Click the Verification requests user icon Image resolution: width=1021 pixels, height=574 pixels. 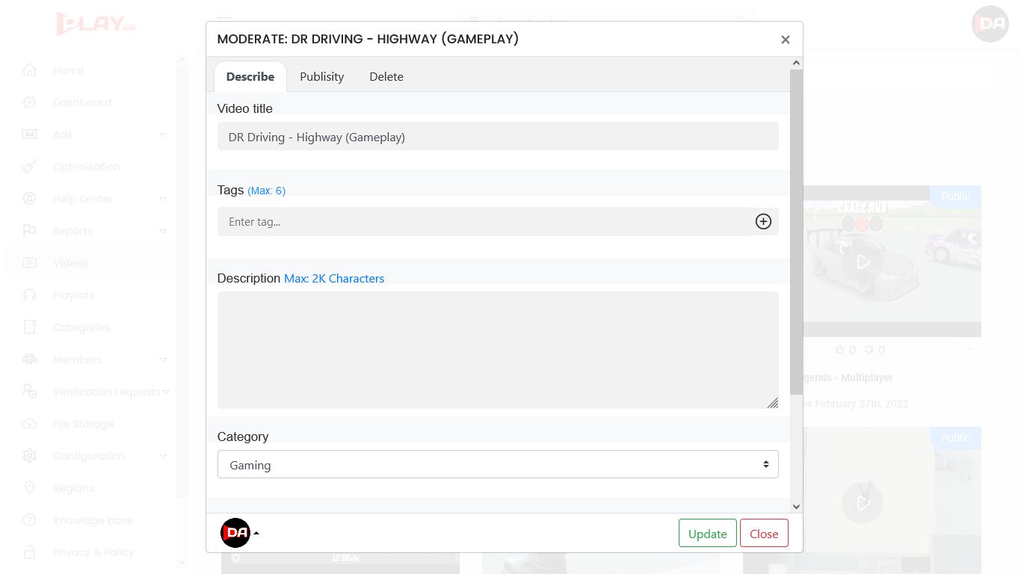point(29,392)
